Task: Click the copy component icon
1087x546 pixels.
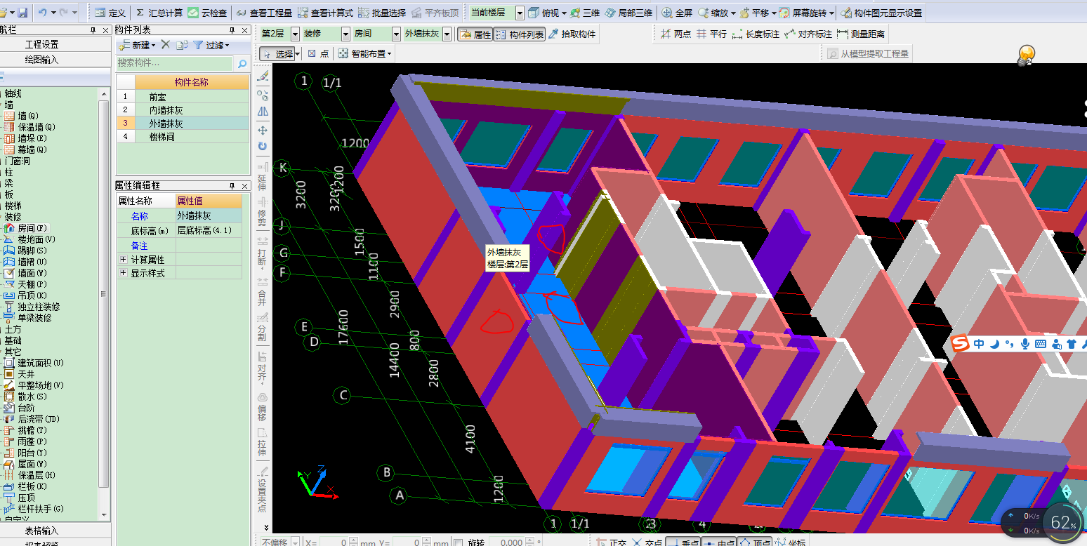Action: (182, 45)
